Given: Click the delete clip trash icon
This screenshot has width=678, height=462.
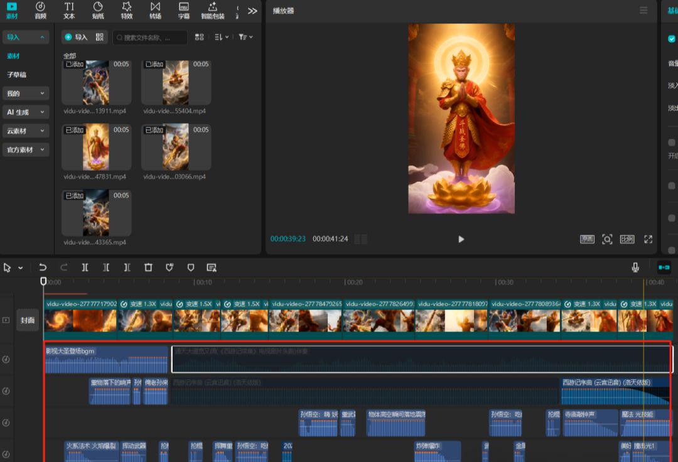Looking at the screenshot, I should (x=148, y=267).
